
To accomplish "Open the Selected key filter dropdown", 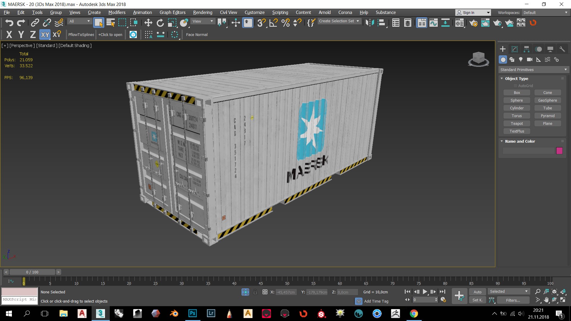I will [509, 292].
